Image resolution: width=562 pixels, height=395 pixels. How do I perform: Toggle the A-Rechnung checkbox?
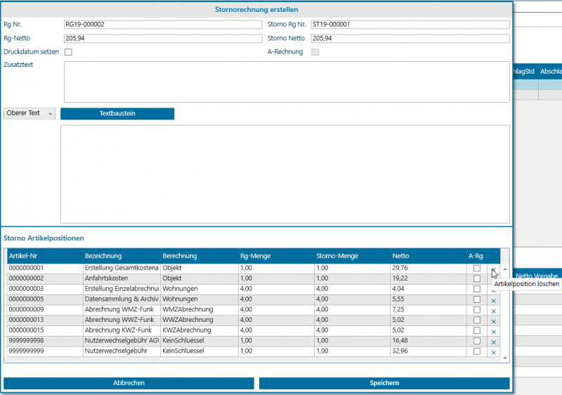[x=315, y=52]
